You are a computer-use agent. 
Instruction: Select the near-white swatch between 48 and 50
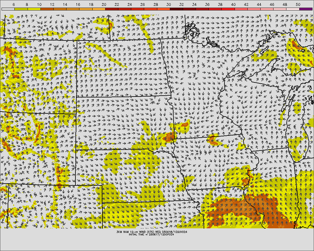tap(293, 9)
